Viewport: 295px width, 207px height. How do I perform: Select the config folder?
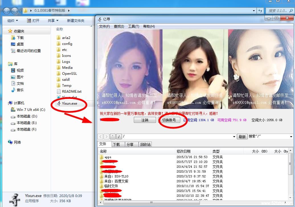click(x=65, y=44)
